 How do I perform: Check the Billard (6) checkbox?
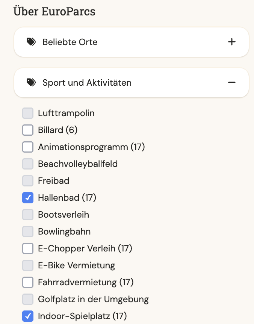point(28,130)
